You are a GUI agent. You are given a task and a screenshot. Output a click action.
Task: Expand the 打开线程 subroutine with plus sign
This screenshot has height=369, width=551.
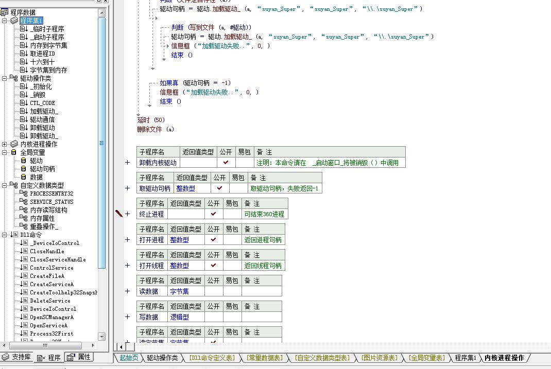(128, 266)
